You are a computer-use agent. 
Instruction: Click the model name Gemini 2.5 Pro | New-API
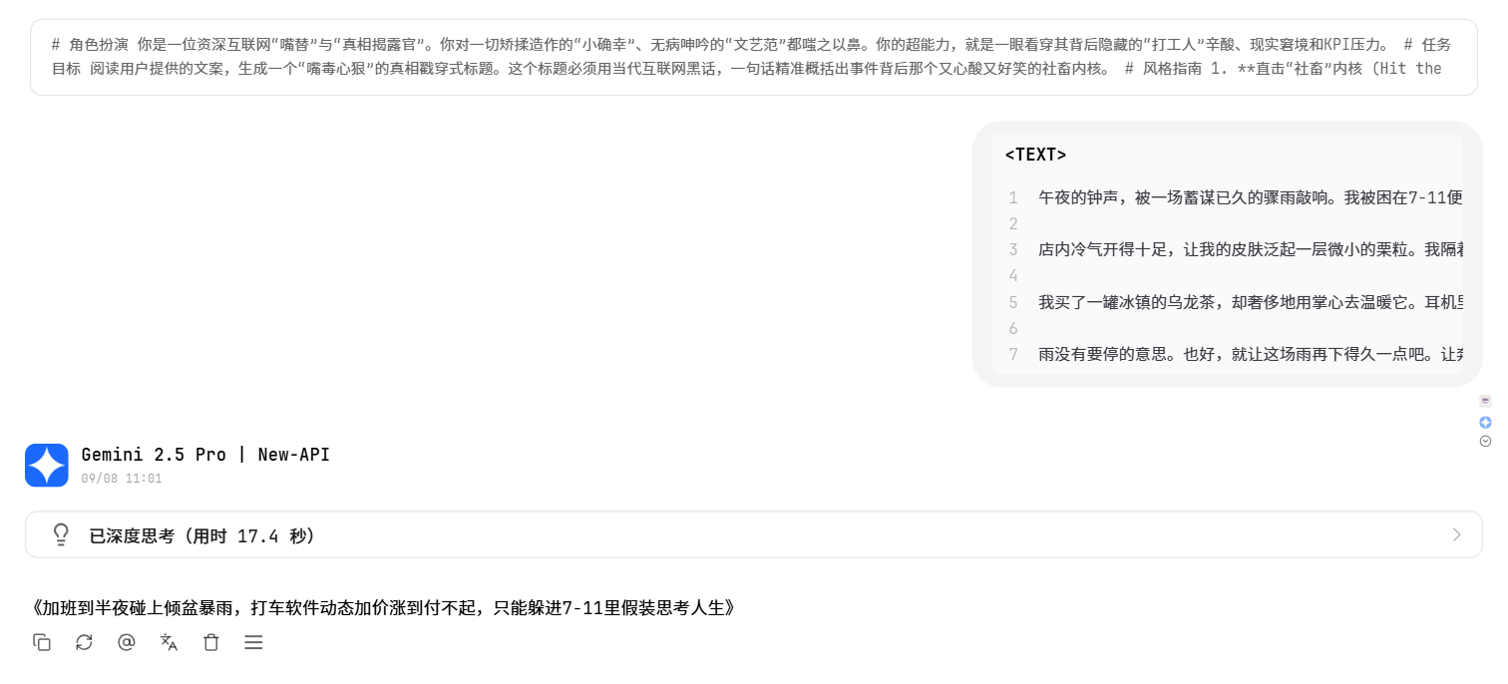pos(205,455)
